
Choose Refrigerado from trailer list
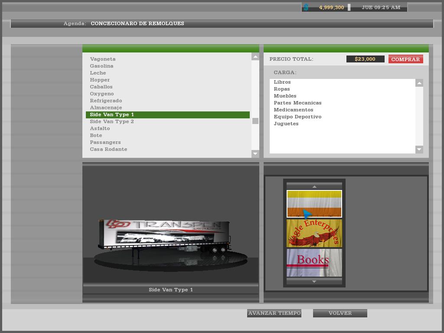[106, 101]
